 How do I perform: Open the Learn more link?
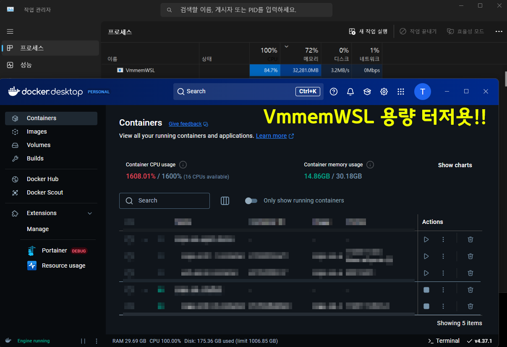[x=271, y=136]
